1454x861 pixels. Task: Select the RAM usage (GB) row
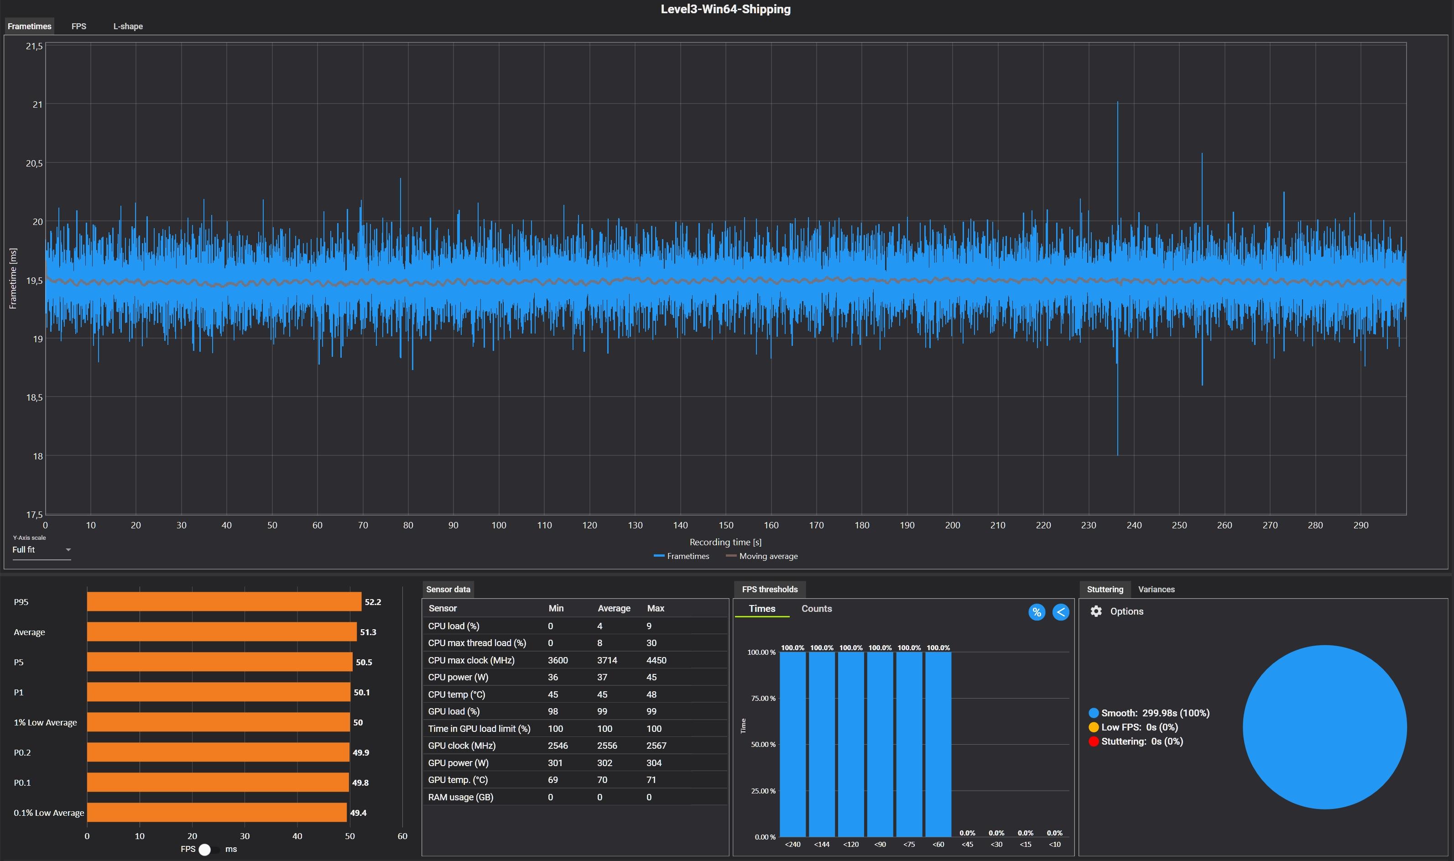575,797
